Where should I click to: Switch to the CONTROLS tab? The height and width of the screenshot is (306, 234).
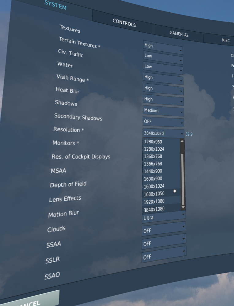(124, 23)
